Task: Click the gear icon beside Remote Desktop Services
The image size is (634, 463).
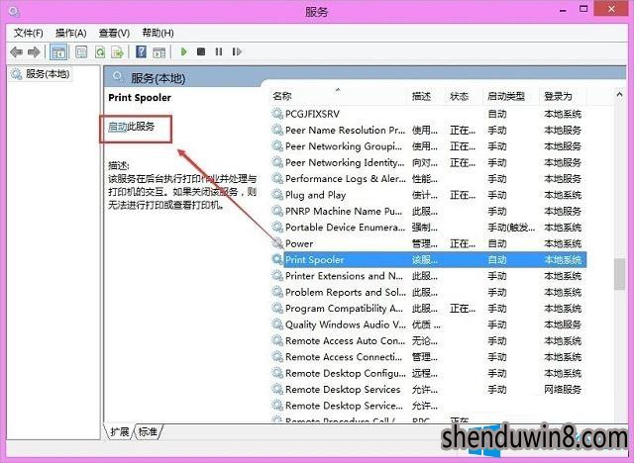Action: pyautogui.click(x=277, y=389)
